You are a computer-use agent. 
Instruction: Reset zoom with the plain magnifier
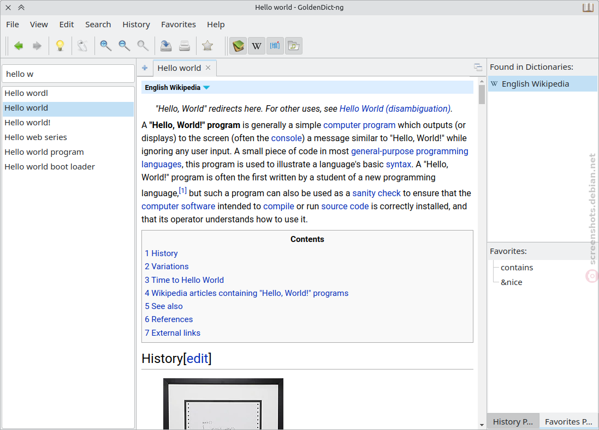tap(143, 46)
